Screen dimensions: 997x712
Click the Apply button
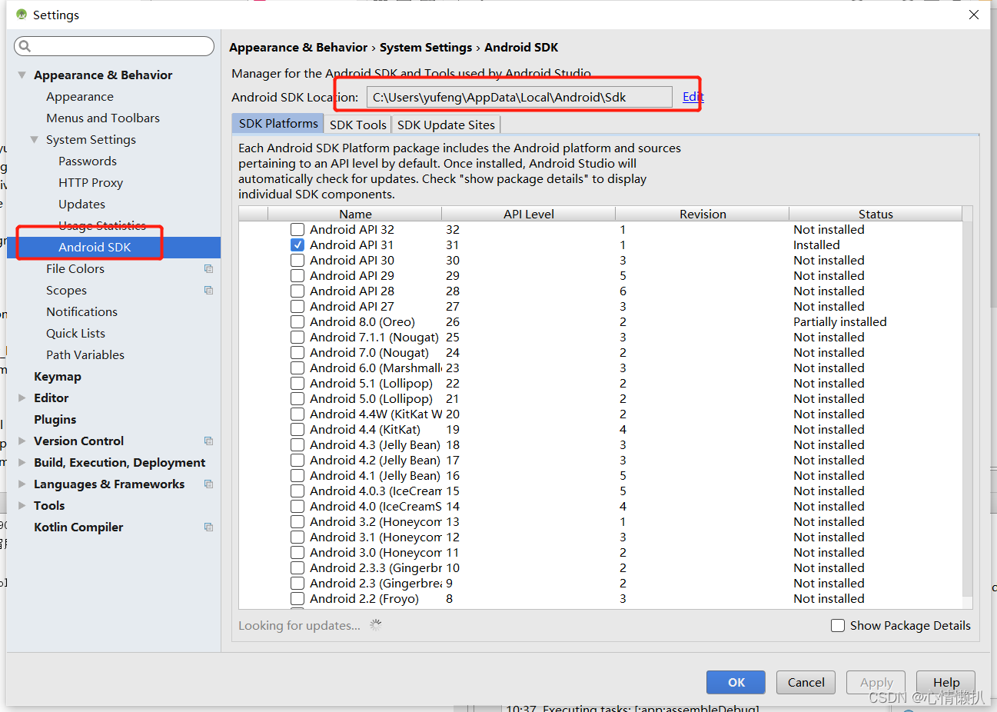[876, 682]
